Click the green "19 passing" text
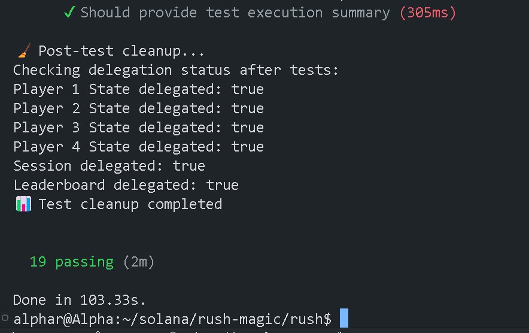This screenshot has height=333, width=529. pos(71,262)
